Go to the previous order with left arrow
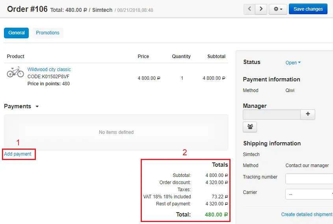333x224 pixels. point(249,9)
